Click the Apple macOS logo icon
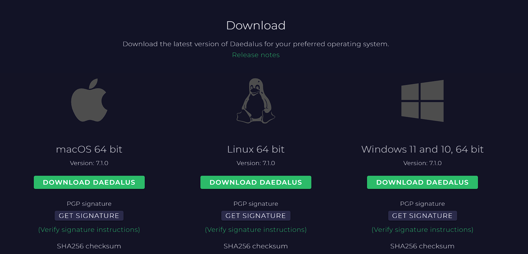This screenshot has height=254, width=528. tap(89, 101)
